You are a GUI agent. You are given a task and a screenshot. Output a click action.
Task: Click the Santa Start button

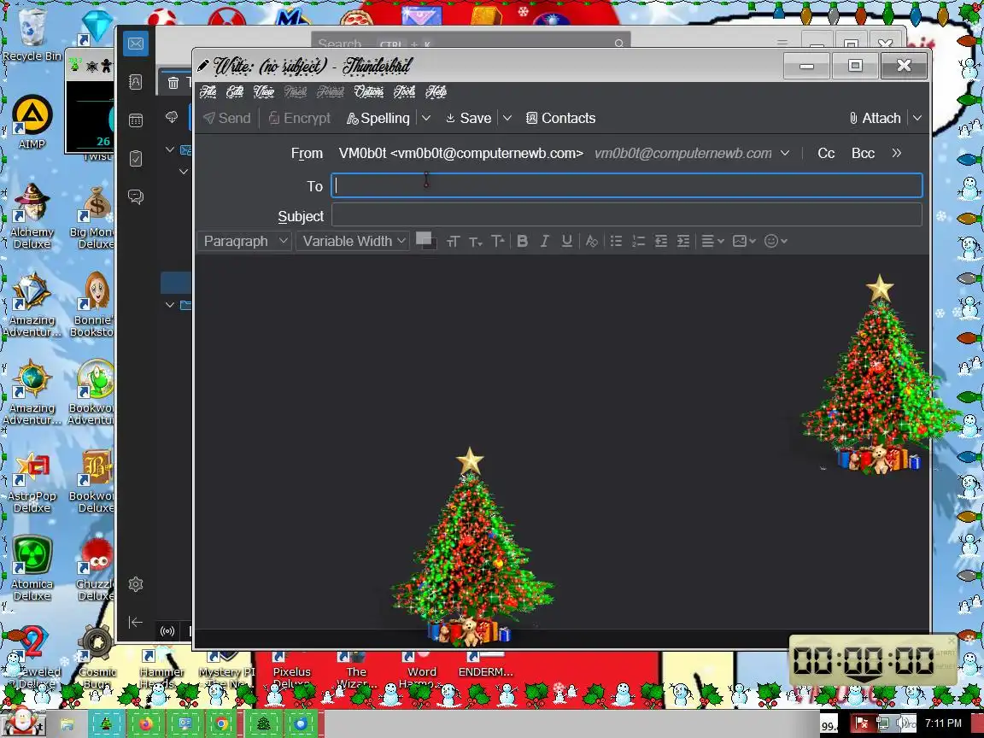(22, 722)
